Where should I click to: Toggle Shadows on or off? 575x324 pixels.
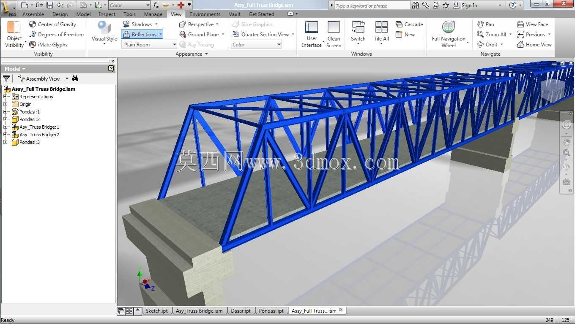click(137, 24)
